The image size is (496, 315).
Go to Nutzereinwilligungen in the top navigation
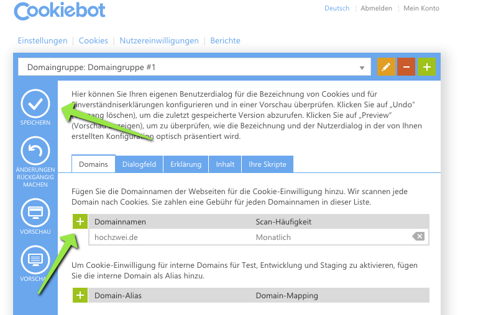click(x=159, y=41)
